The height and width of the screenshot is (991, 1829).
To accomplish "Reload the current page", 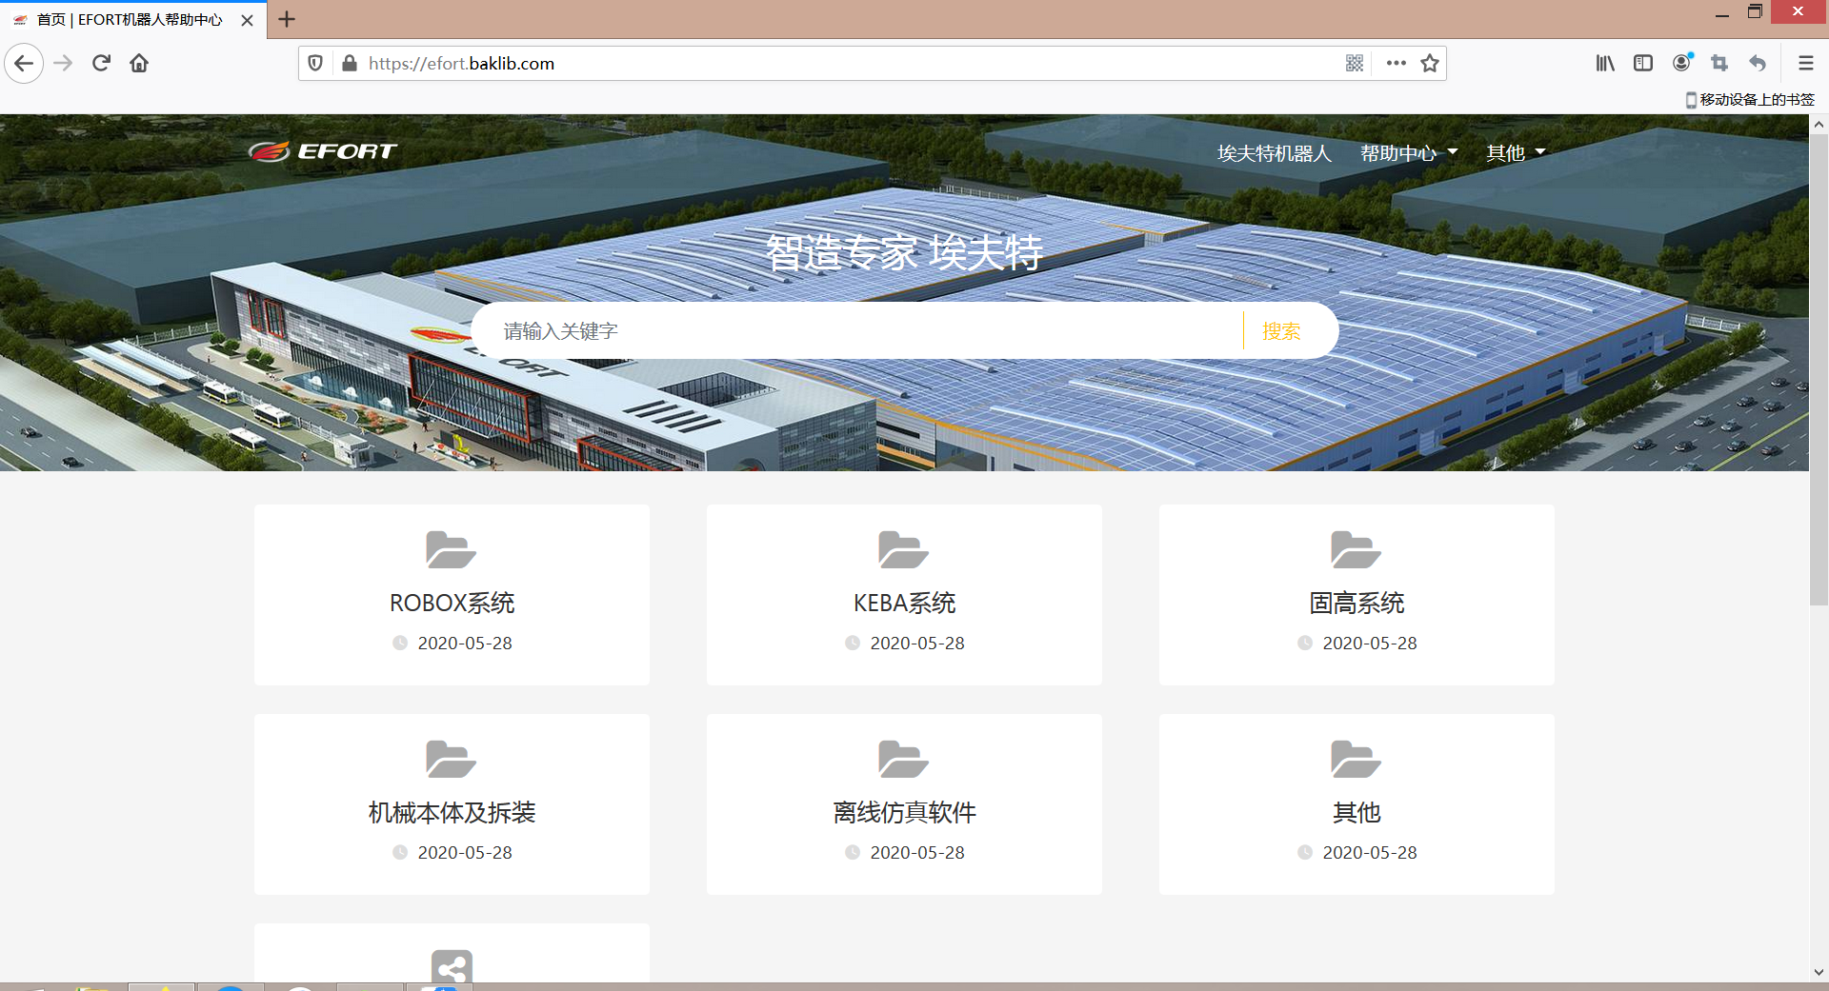I will [101, 64].
